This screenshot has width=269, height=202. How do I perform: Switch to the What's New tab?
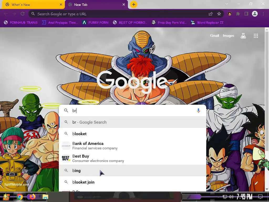(x=33, y=5)
